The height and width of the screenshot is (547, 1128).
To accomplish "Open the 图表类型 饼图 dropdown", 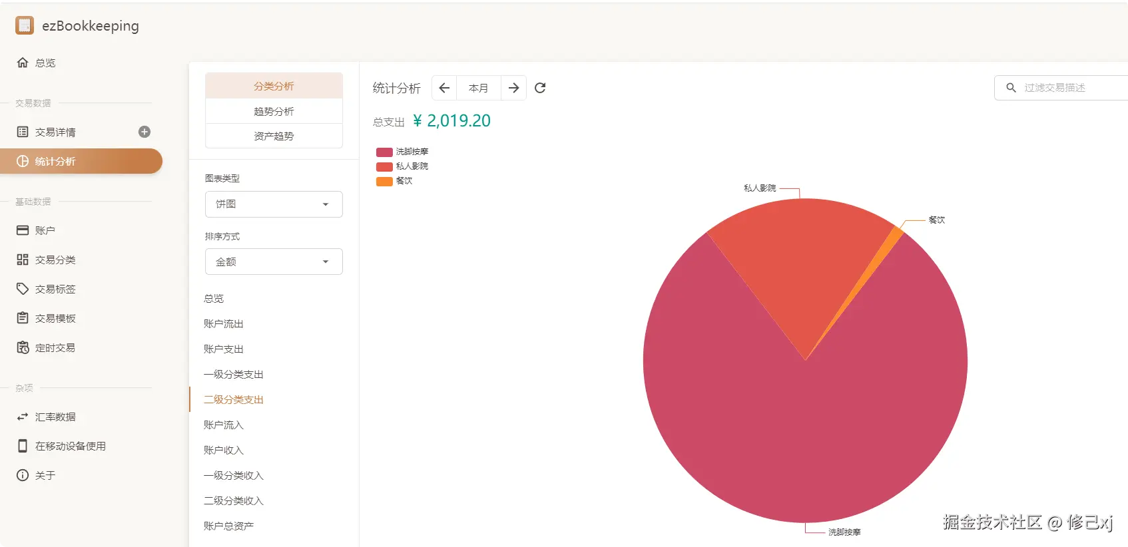I will (x=274, y=204).
